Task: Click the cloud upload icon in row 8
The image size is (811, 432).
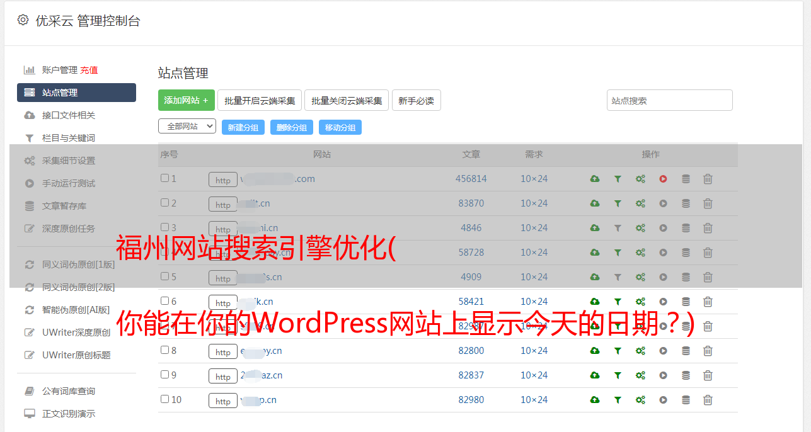Action: pos(595,351)
